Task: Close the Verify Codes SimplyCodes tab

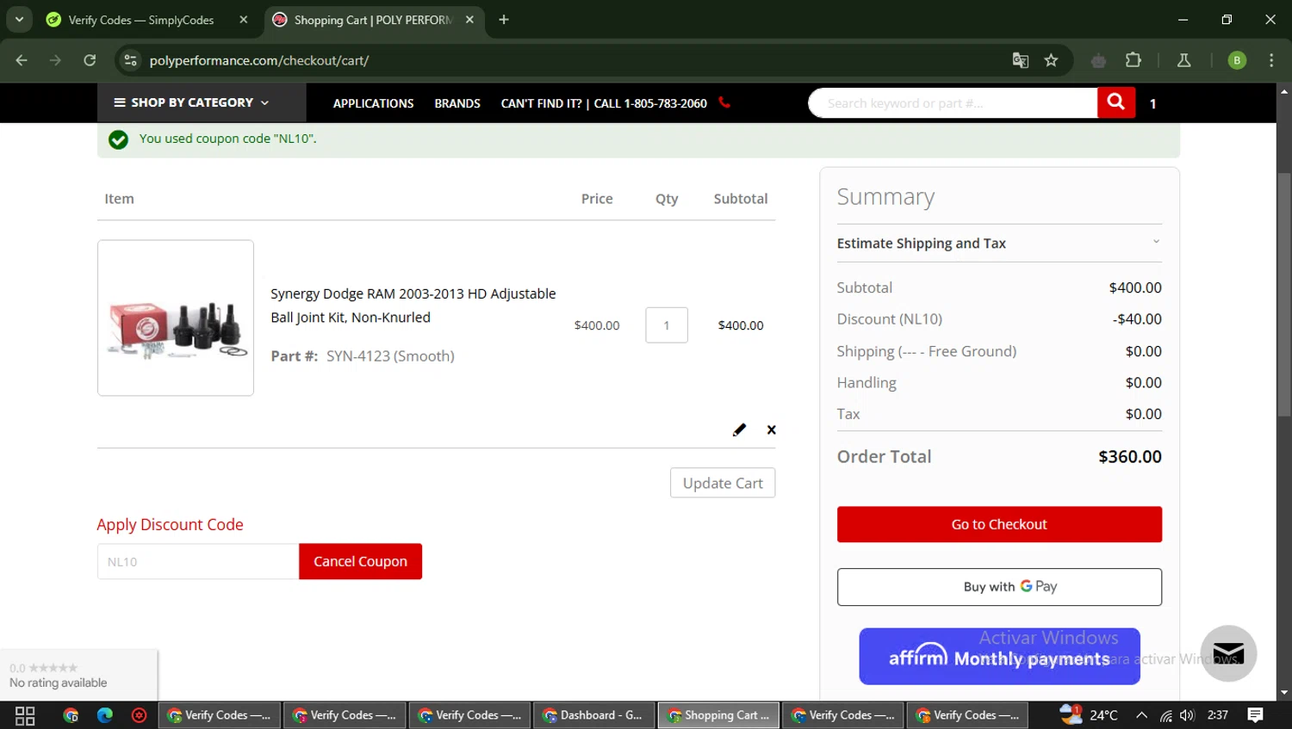Action: [244, 20]
